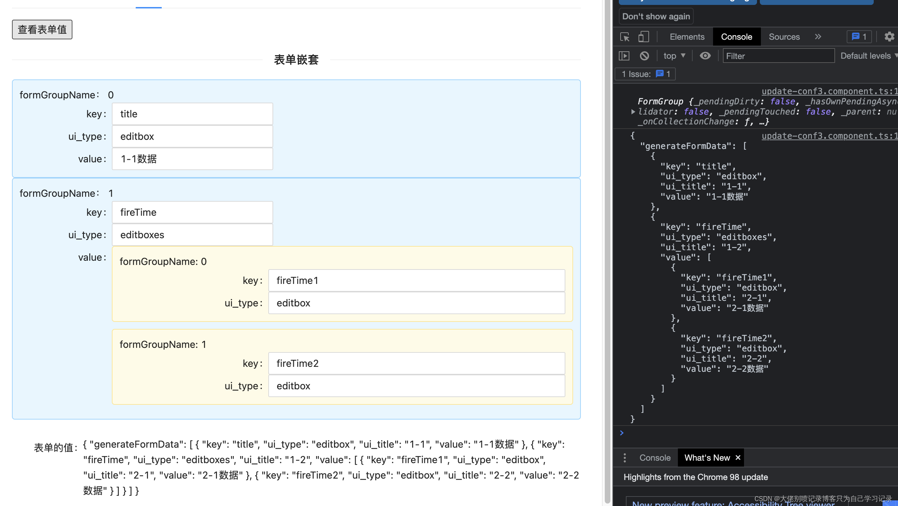Activate the inspect element picker icon
Viewport: 898px width, 506px height.
tap(625, 37)
